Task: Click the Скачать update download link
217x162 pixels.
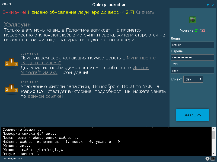Action: (145, 12)
